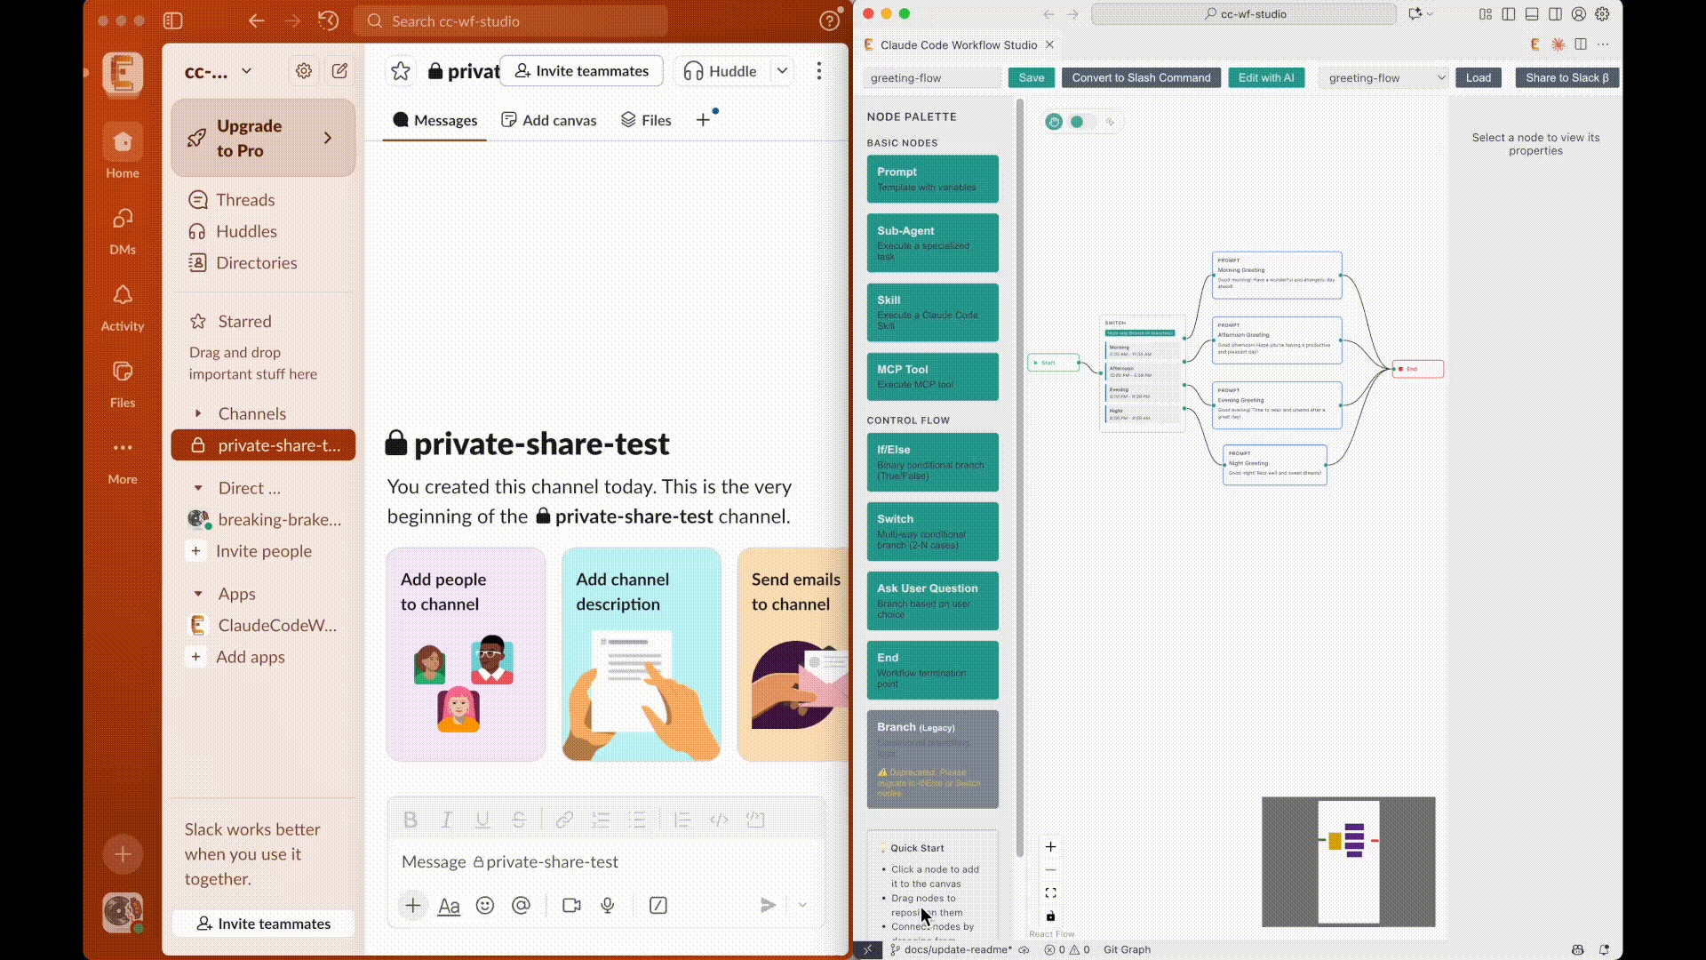The width and height of the screenshot is (1706, 960).
Task: Switch to Messages tab
Action: pyautogui.click(x=435, y=121)
